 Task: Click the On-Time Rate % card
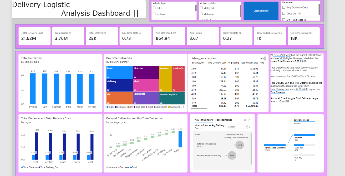[x=135, y=36]
